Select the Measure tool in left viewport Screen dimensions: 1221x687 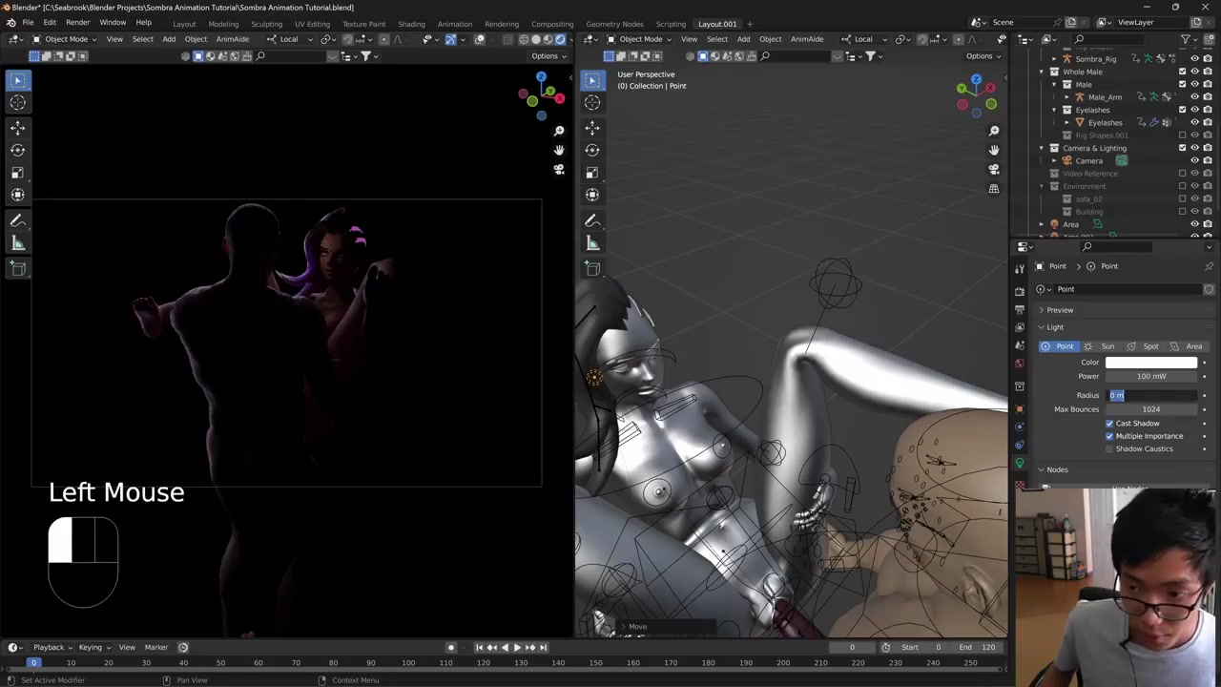[17, 244]
